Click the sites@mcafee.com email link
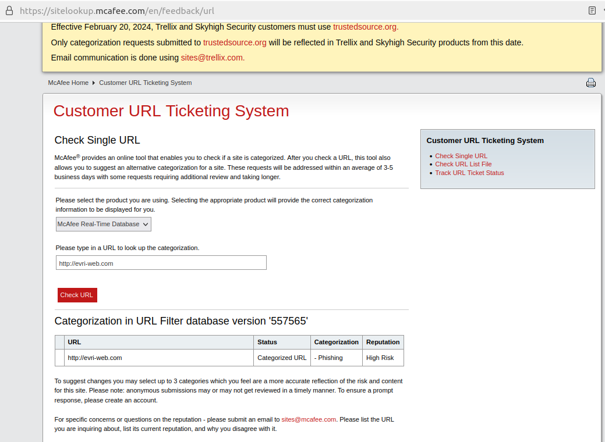Viewport: 605px width, 442px height. [x=309, y=420]
